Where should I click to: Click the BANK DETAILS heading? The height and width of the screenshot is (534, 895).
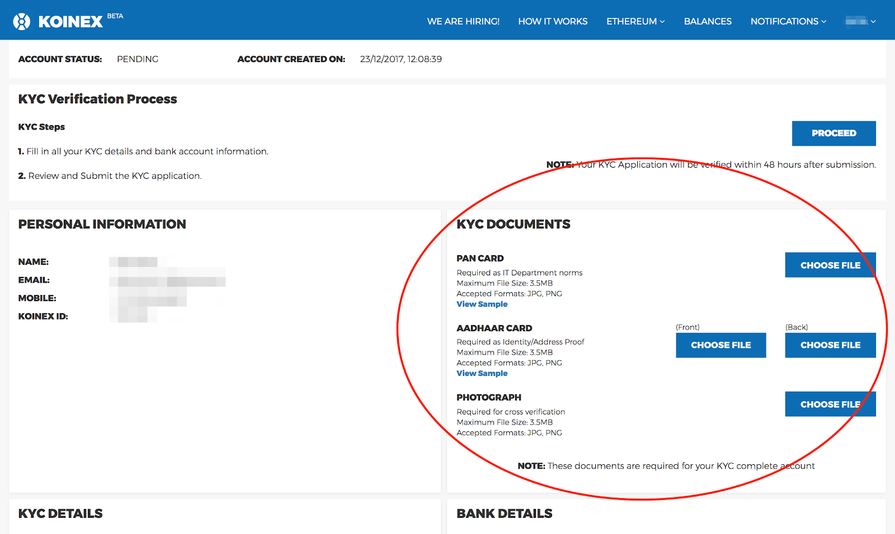(505, 513)
